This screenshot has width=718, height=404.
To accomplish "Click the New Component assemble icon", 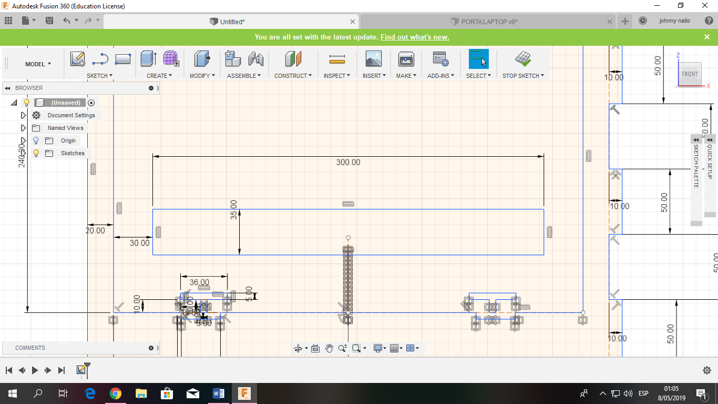I will tap(233, 58).
